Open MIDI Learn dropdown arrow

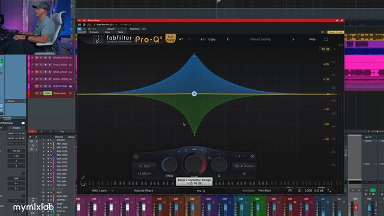click(112, 191)
